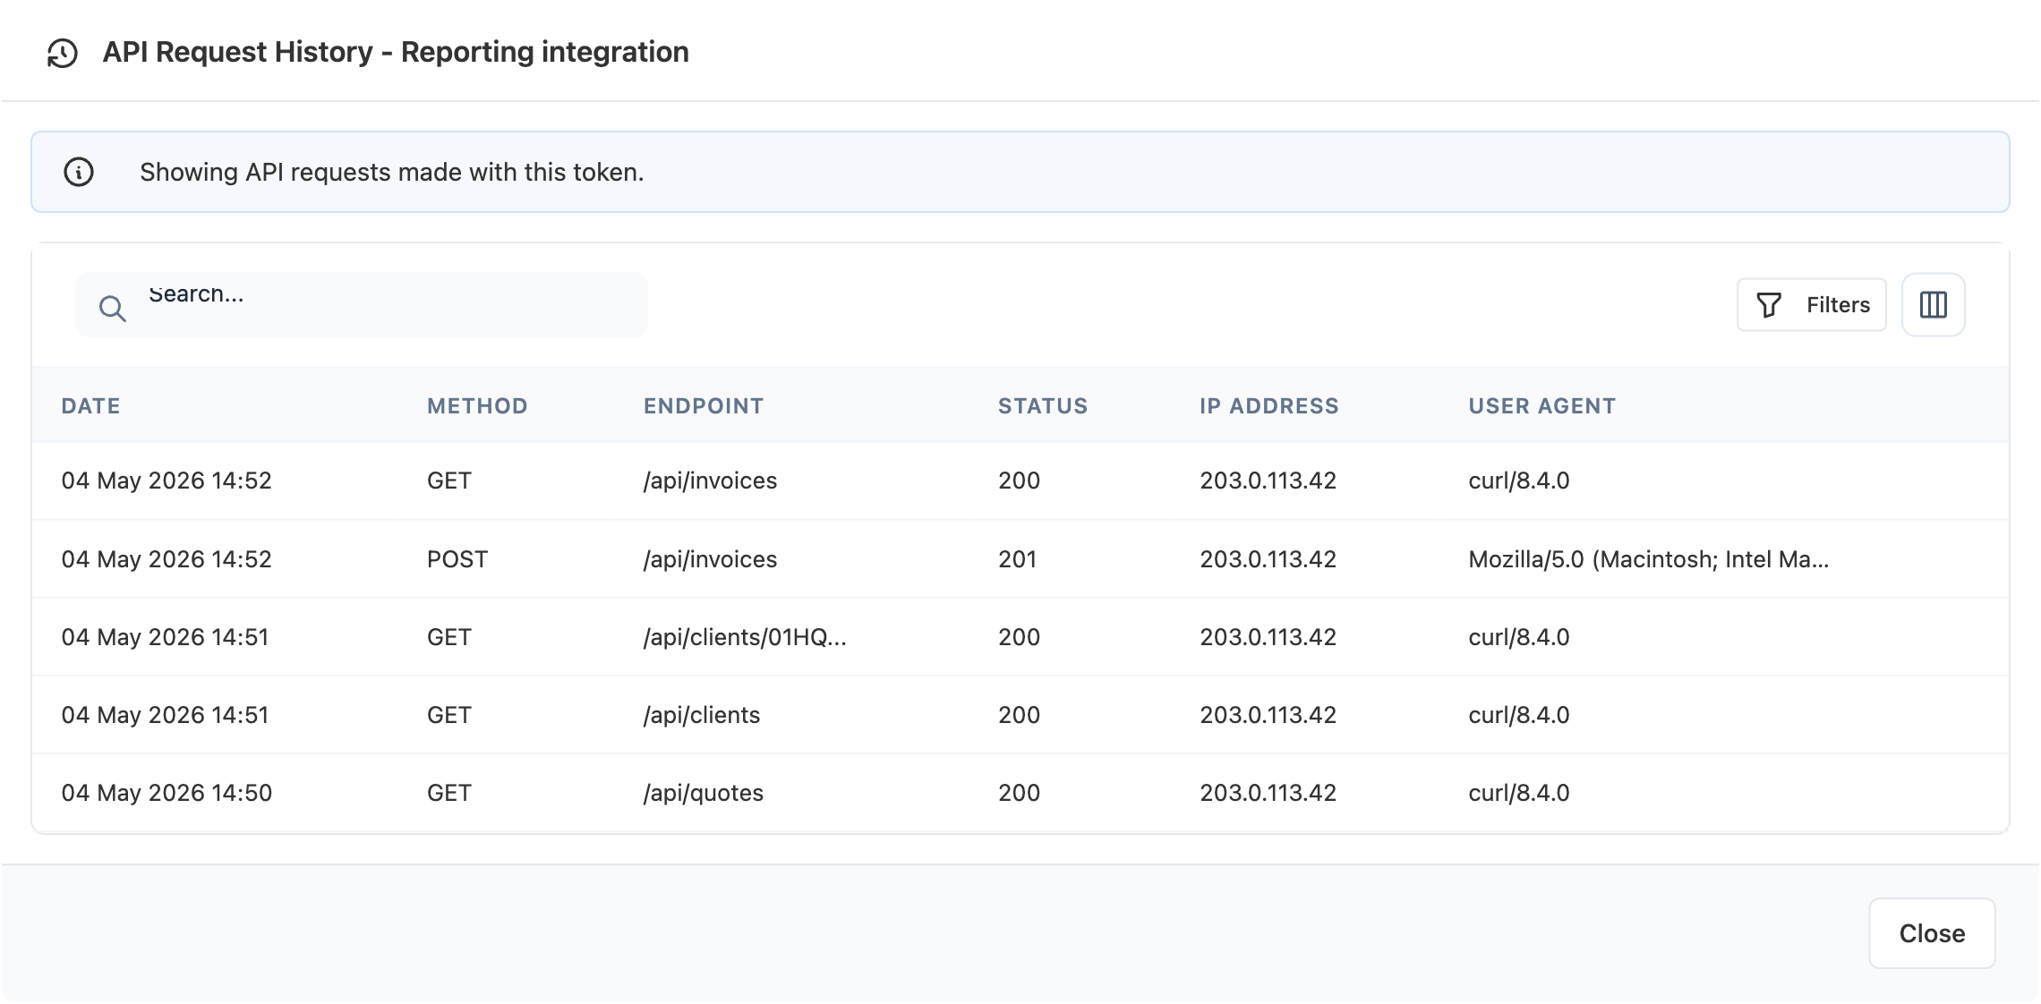Click the USER AGENT column header
This screenshot has width=2041, height=1004.
1542,406
